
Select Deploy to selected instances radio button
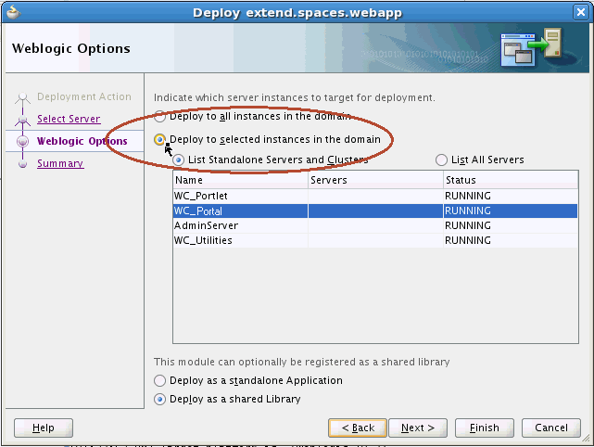click(160, 140)
